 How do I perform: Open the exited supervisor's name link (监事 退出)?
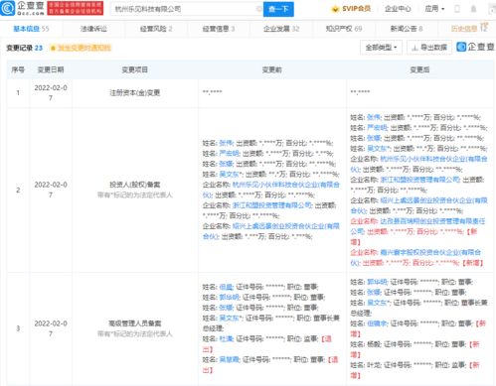[227, 338]
